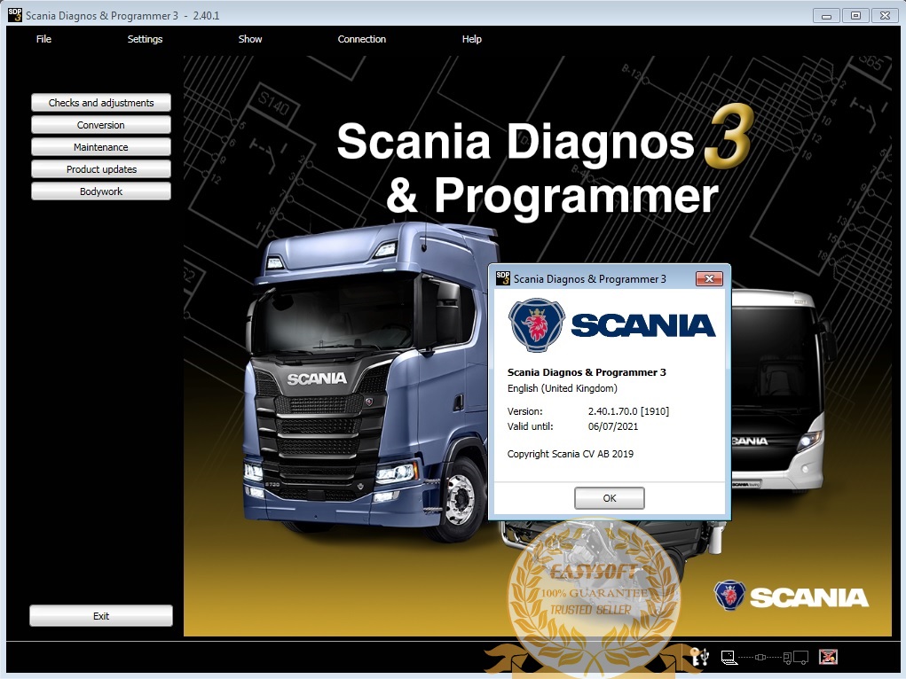Click the valid until date 06/07/2021

[613, 426]
